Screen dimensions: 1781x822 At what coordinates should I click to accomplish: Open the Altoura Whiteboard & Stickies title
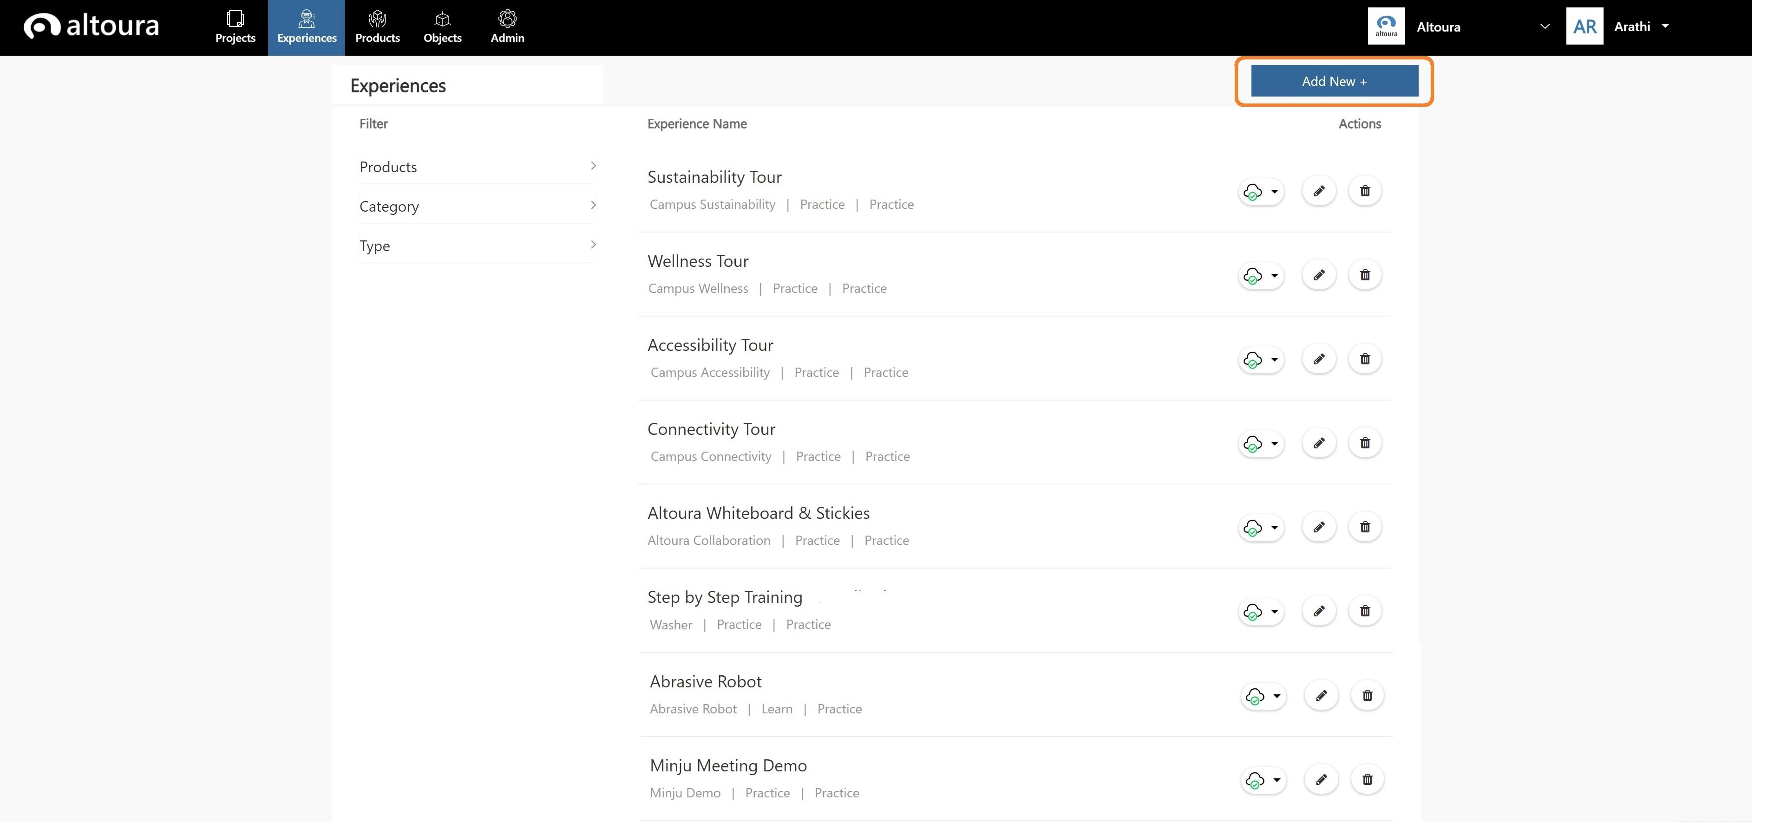pos(759,512)
